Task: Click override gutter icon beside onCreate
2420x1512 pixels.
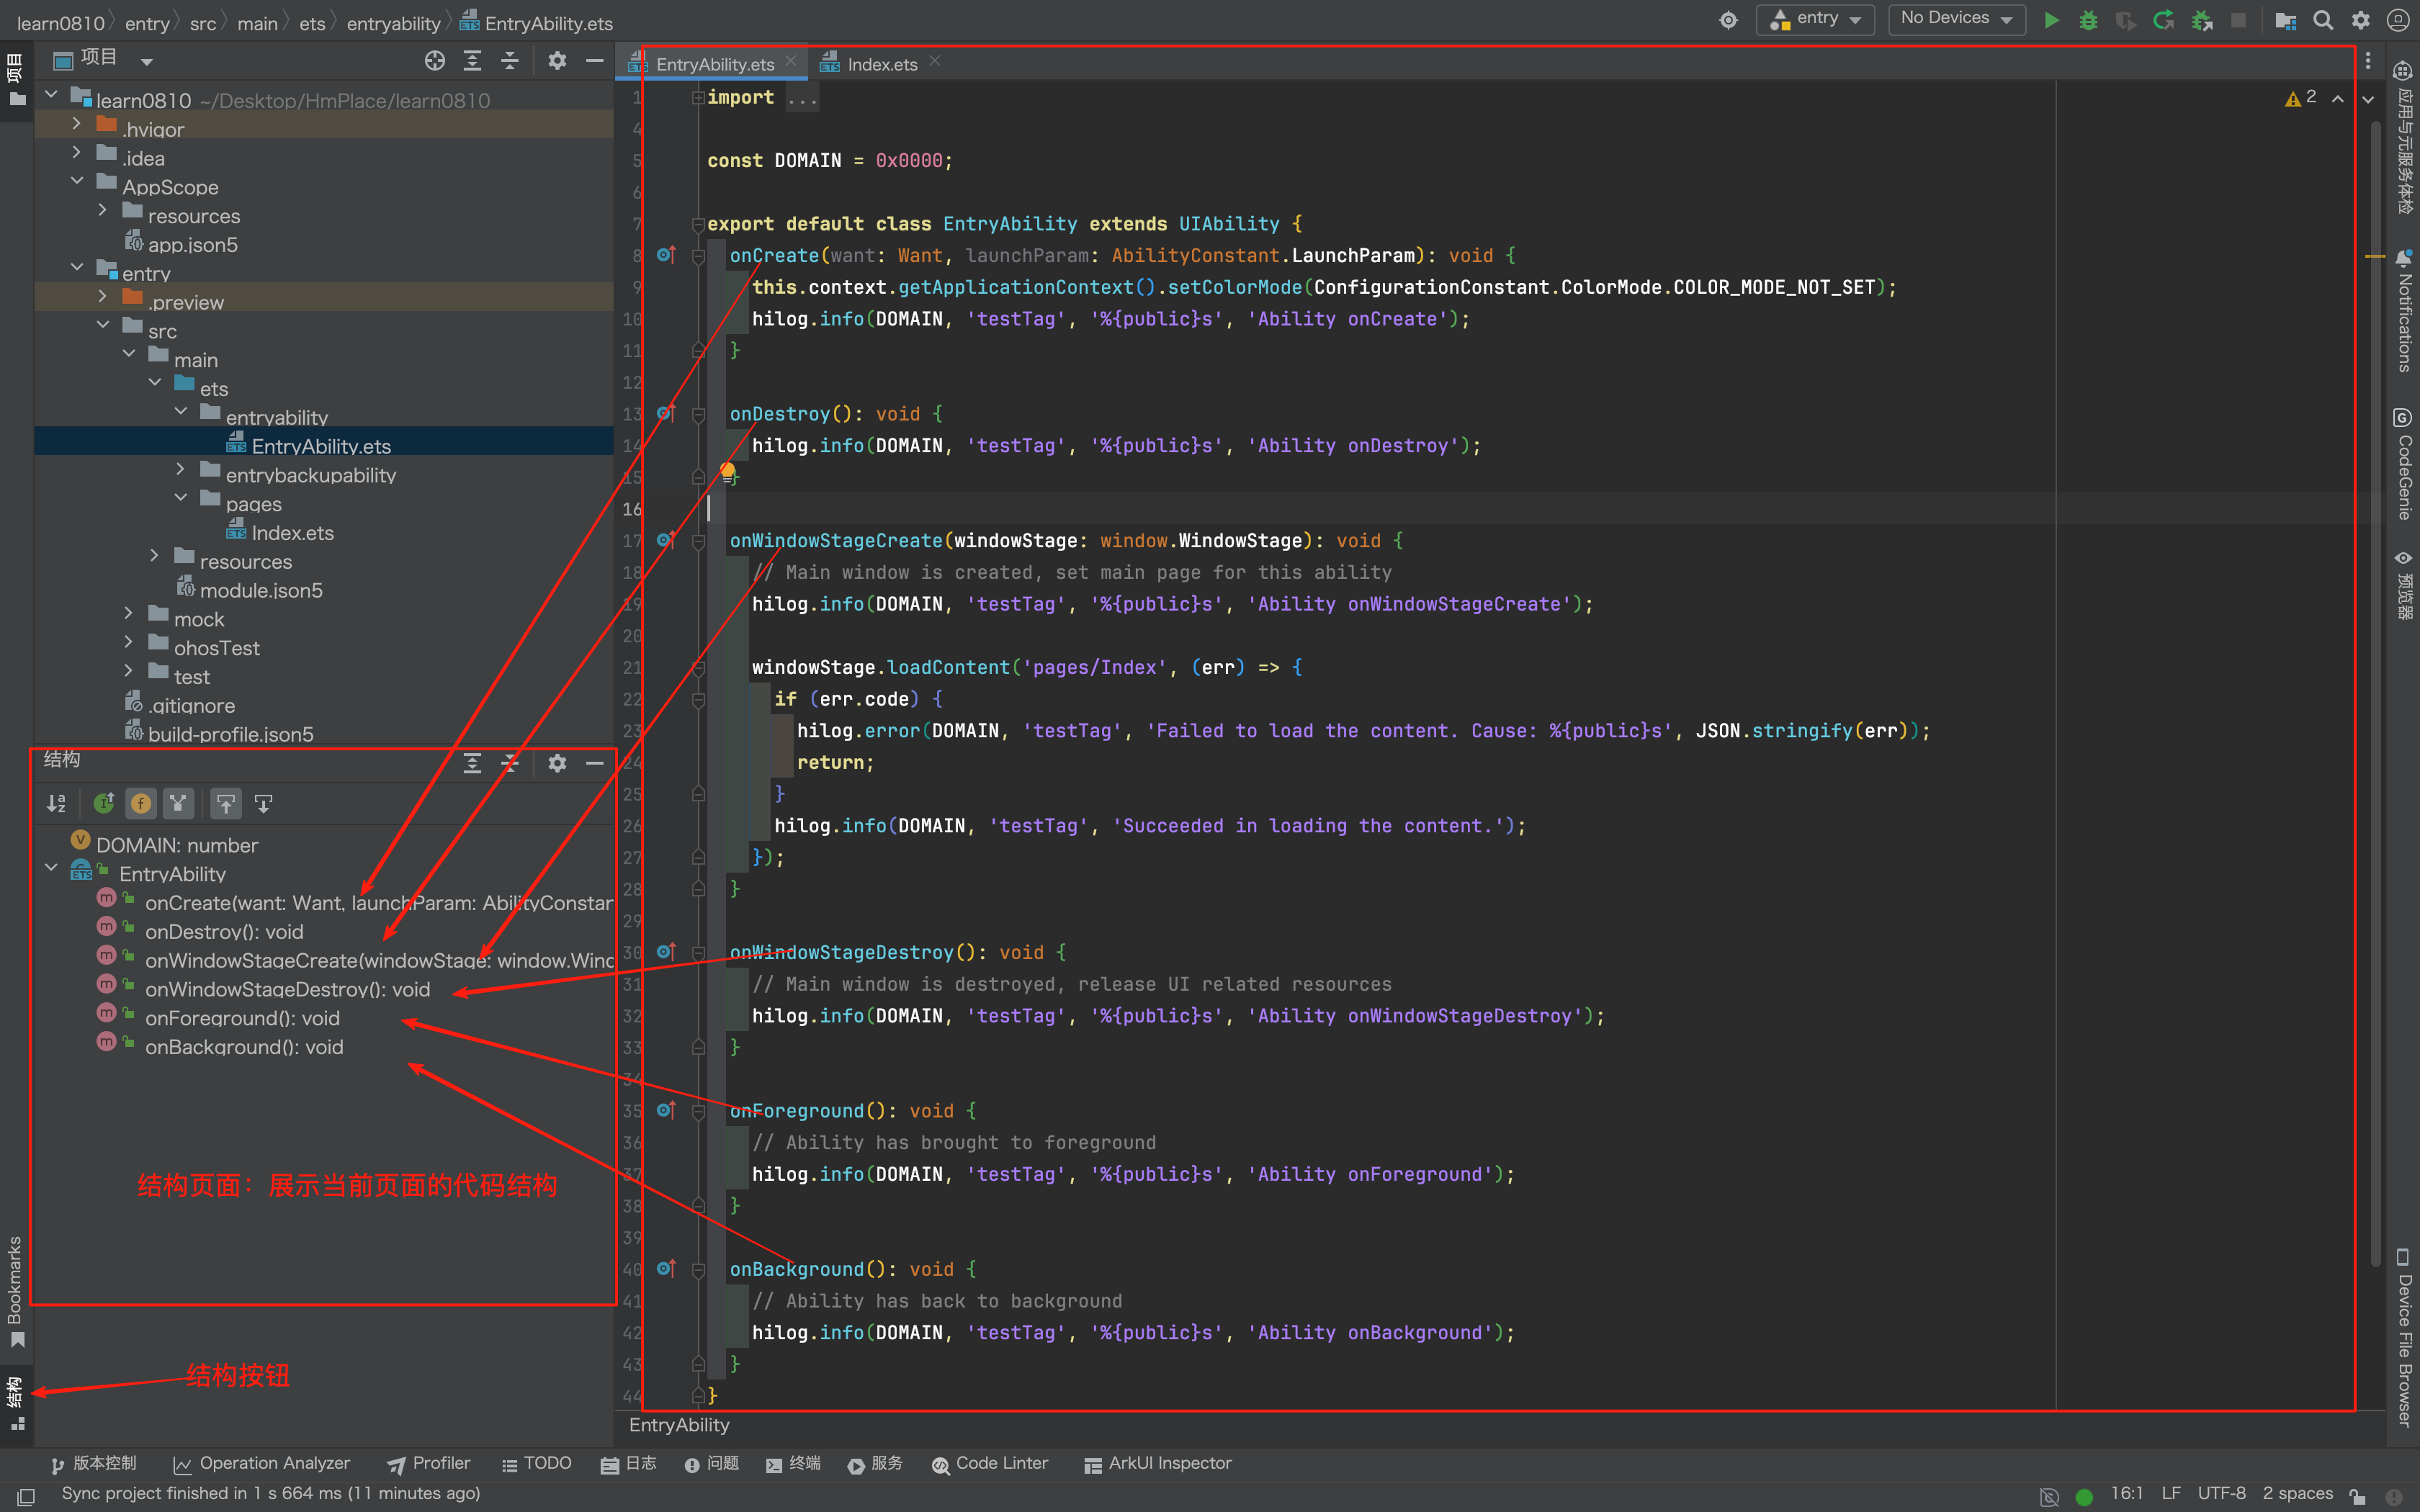Action: pos(666,255)
